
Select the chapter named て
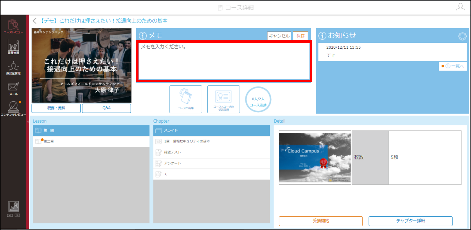tap(211, 174)
